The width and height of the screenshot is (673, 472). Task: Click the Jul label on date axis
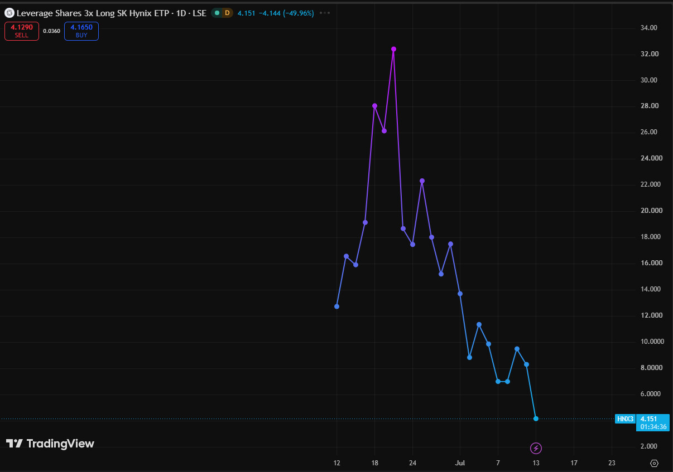pos(460,463)
